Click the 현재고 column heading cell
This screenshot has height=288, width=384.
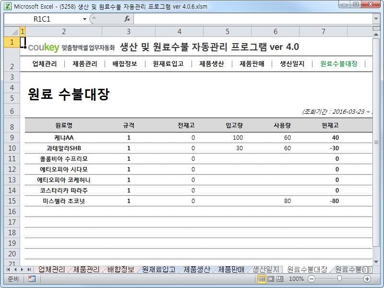point(323,125)
